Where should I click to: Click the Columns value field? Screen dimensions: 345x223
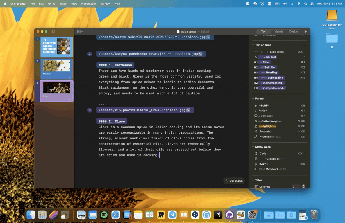[x=296, y=186]
